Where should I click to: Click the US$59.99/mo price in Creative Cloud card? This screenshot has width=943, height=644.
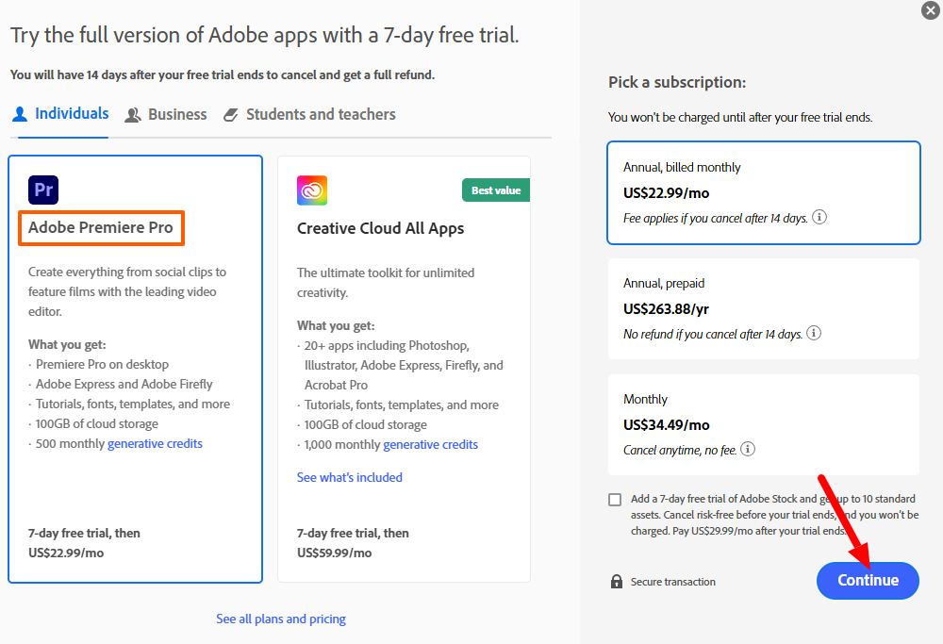click(335, 553)
